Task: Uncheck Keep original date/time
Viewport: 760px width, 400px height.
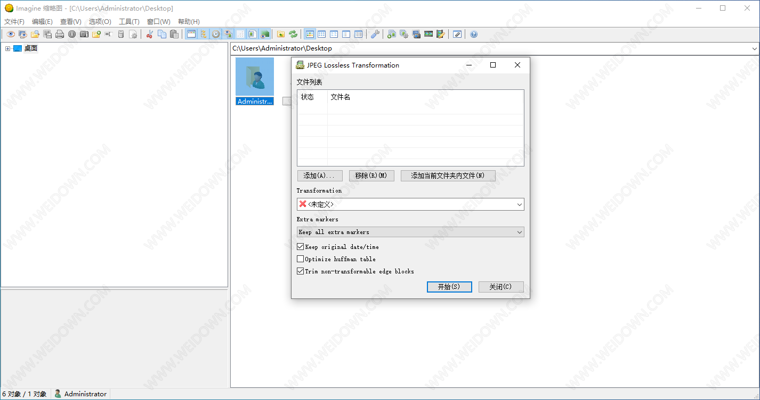Action: pos(301,247)
